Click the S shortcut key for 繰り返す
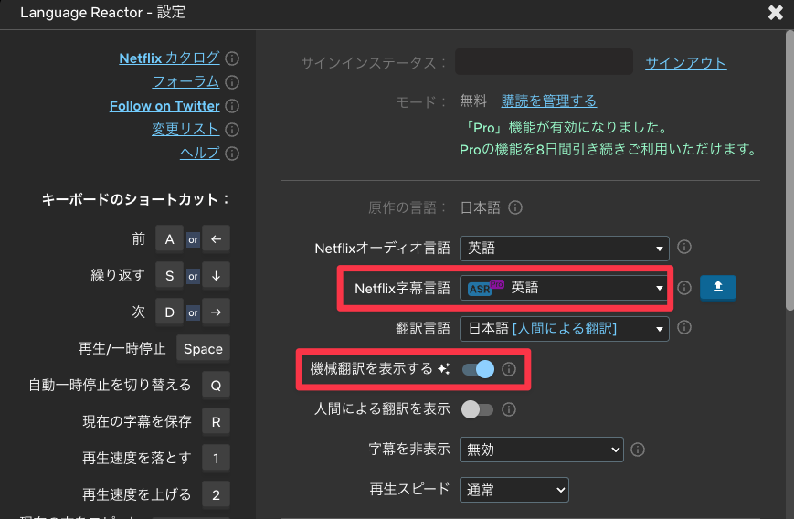 169,275
